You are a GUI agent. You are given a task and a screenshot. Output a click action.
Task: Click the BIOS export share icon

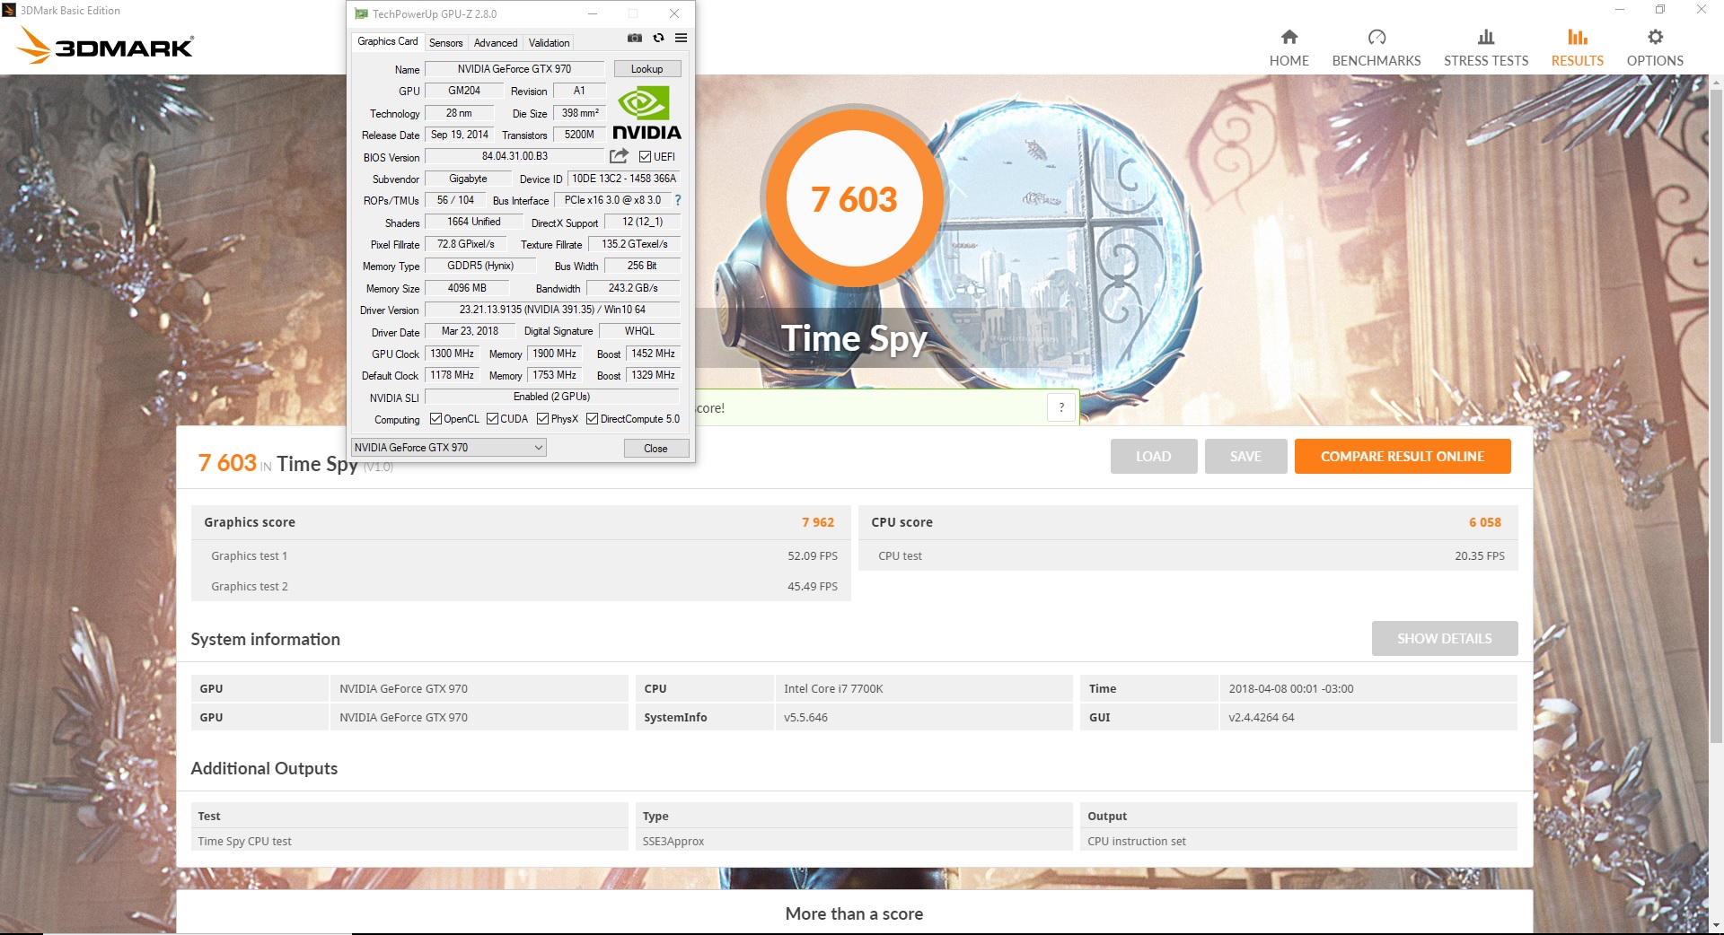click(x=619, y=156)
